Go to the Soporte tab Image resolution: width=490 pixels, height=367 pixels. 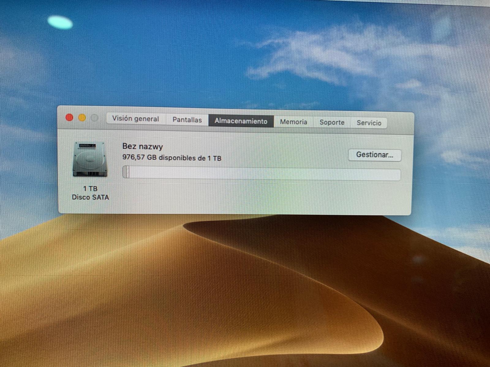point(332,122)
